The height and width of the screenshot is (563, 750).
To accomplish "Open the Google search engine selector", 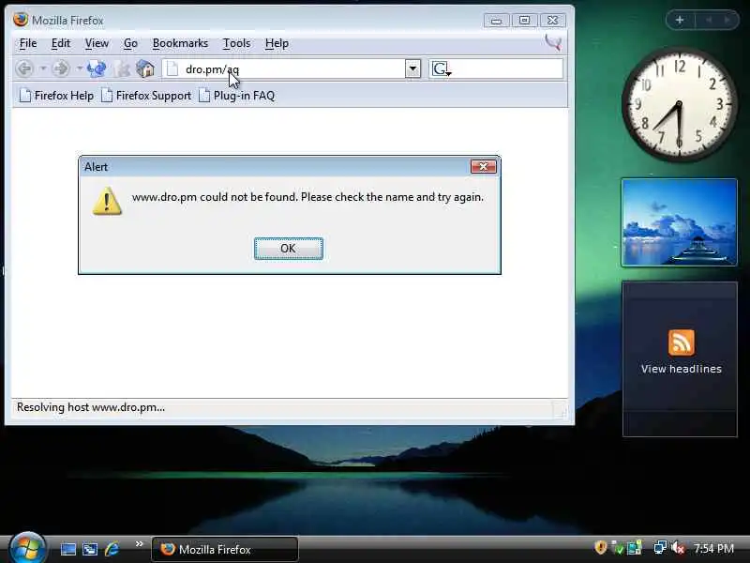I will point(441,68).
